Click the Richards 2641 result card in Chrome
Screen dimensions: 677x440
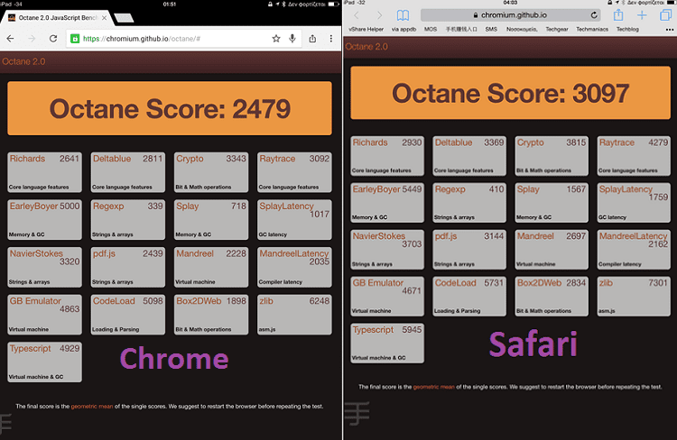pos(44,172)
